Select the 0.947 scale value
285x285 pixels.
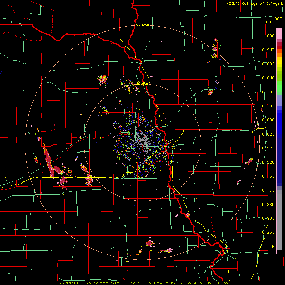pyautogui.click(x=268, y=50)
